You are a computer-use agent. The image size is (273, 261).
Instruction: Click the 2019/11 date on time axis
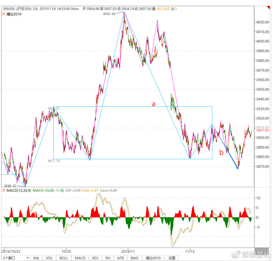[x=128, y=251]
